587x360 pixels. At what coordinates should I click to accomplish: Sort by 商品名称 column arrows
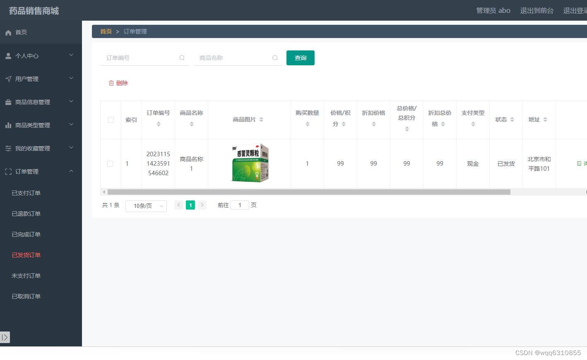click(x=192, y=124)
